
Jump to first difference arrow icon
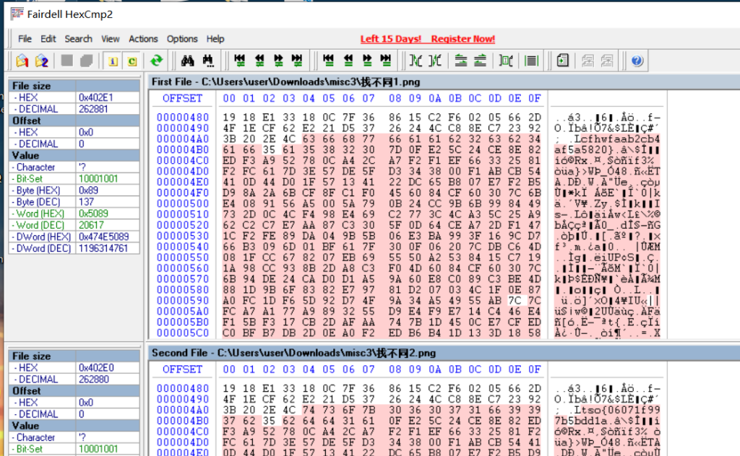pos(240,61)
